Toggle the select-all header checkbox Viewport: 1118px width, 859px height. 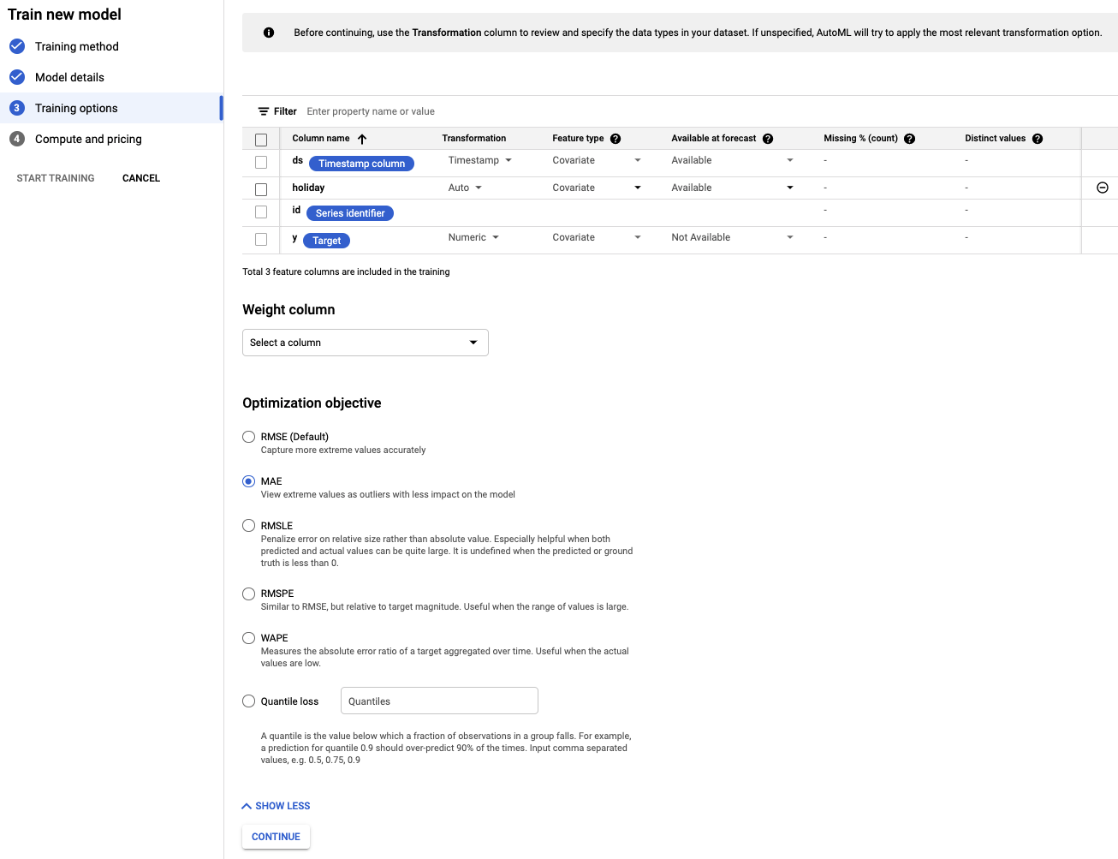(261, 140)
